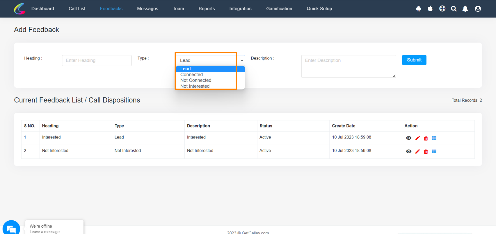Open the Integration menu
This screenshot has width=496, height=234.
pos(240,9)
